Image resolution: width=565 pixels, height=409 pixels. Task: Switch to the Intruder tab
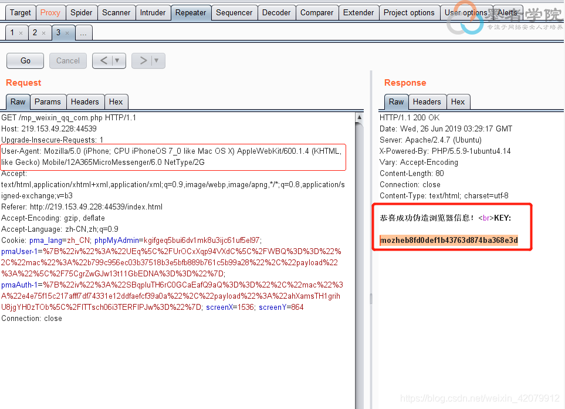tap(153, 12)
